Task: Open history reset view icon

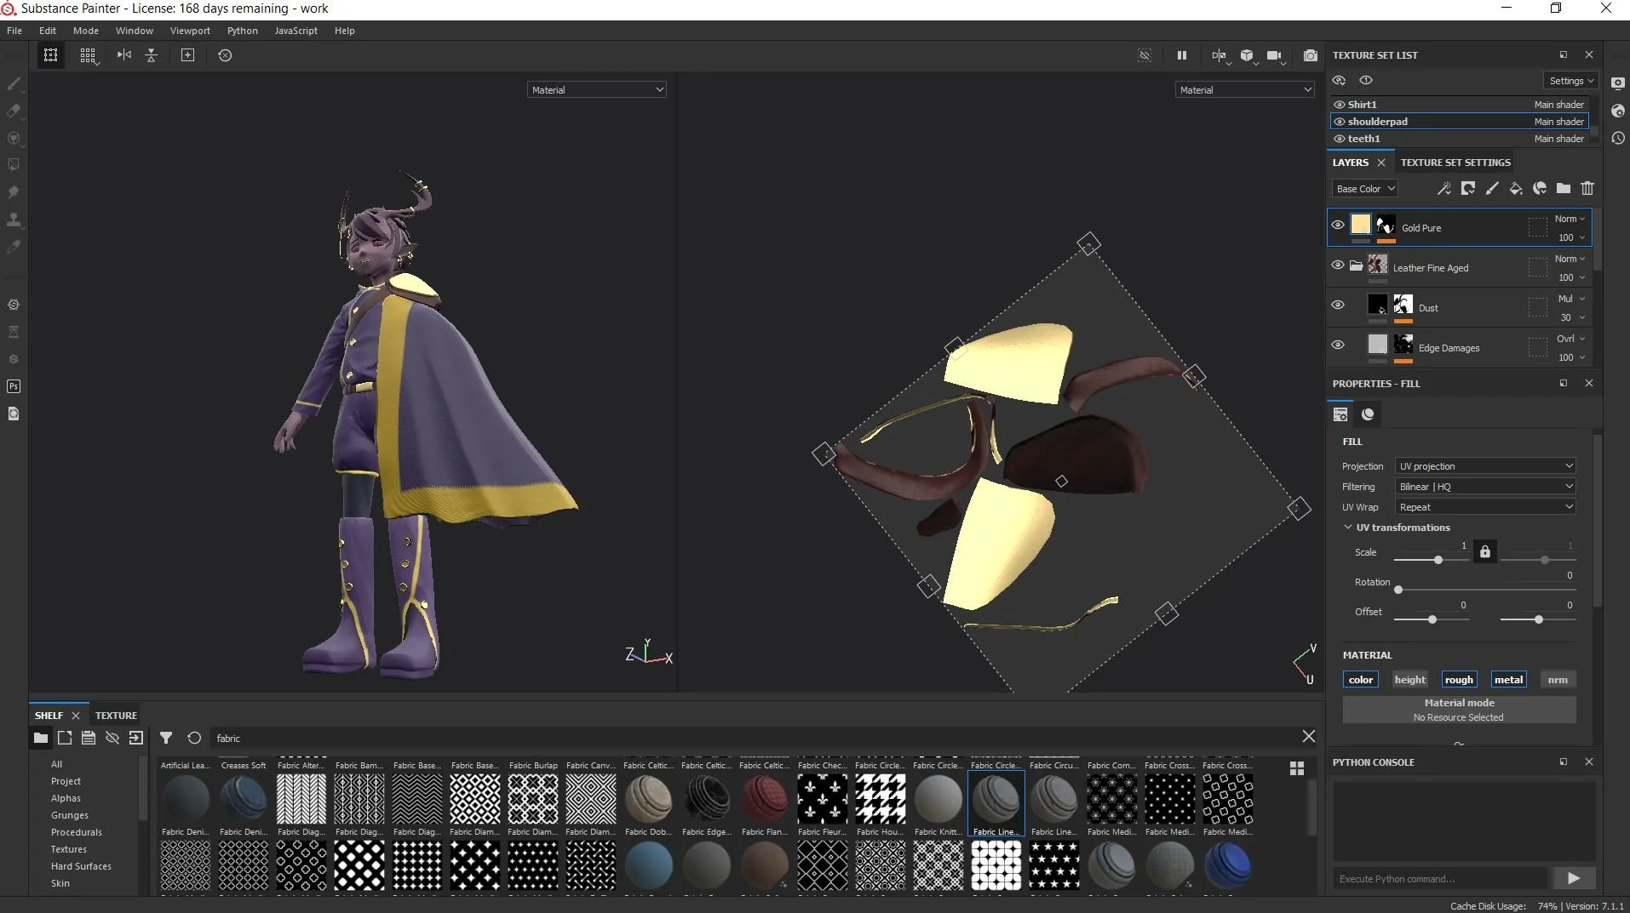Action: [225, 55]
